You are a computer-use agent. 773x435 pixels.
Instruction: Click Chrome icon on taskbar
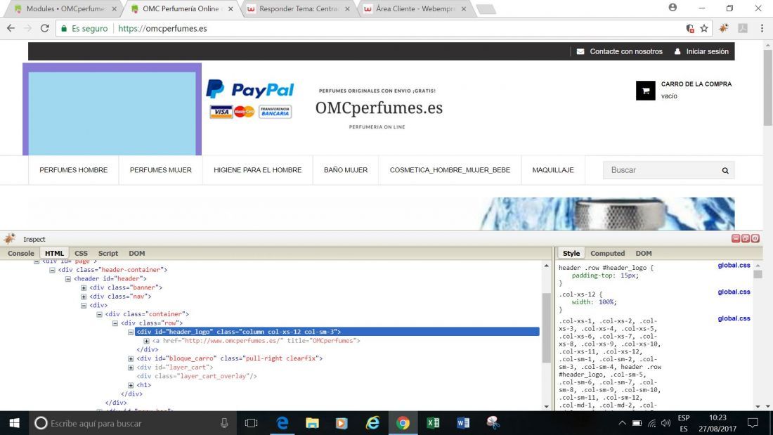coord(403,422)
